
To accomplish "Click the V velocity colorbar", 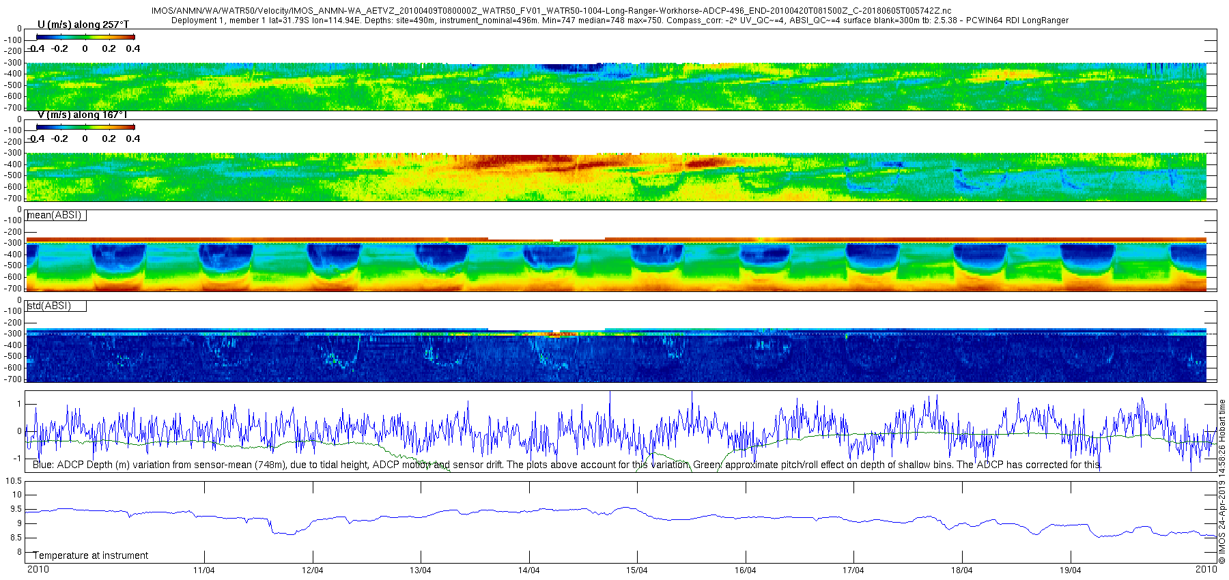I will [85, 127].
